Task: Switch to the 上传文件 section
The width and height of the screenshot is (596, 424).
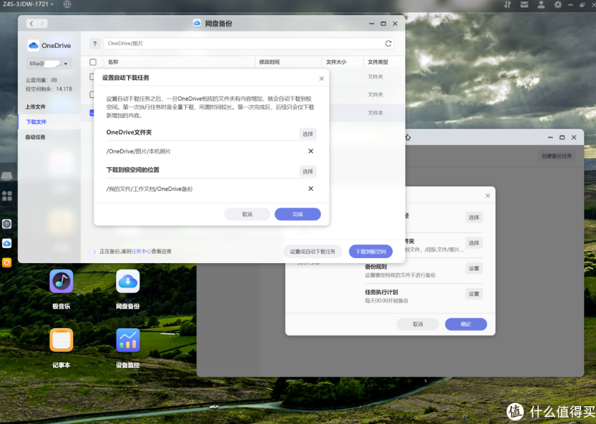Action: click(x=35, y=107)
